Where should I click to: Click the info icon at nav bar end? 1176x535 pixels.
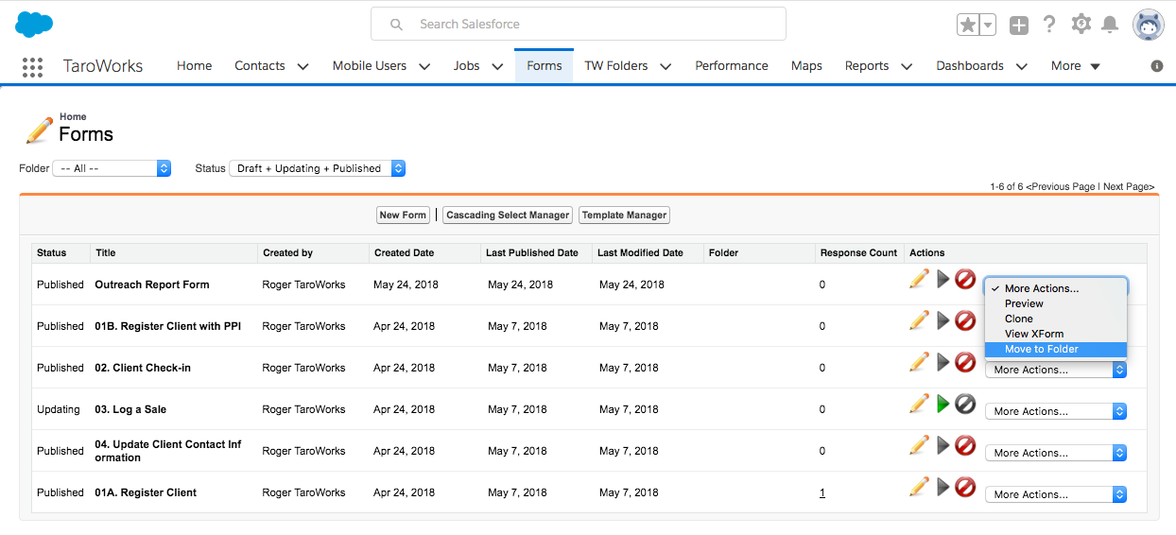click(1157, 66)
